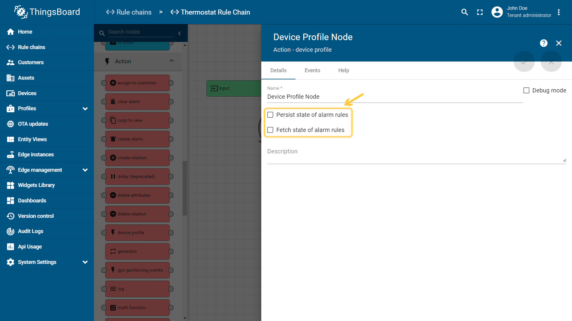Toggle the Debug mode checkbox

(x=526, y=90)
